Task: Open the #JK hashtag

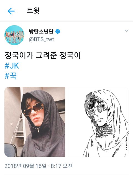Action: point(12,66)
